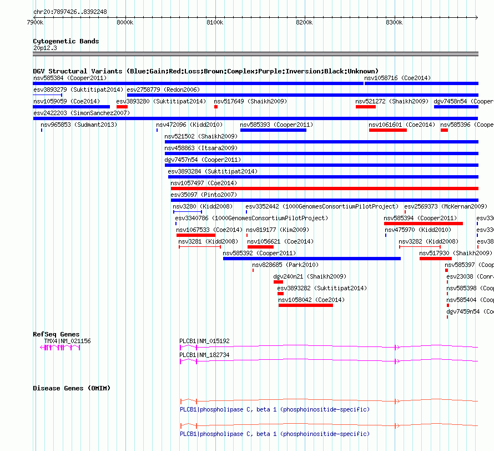The height and width of the screenshot is (451, 494).
Task: Click the 8300k ruler position
Action: (x=394, y=22)
